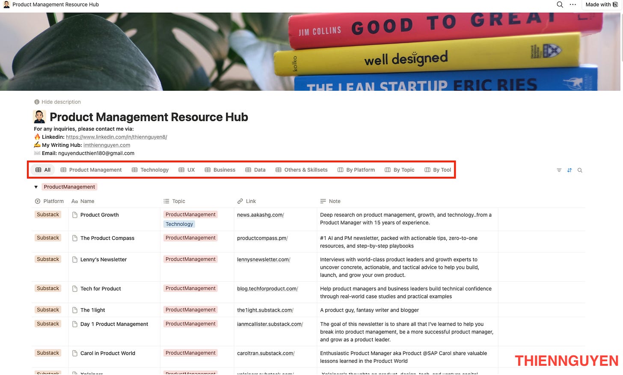Open the productcompass.pm link
Screen dimensions: 623x375
tap(262, 238)
